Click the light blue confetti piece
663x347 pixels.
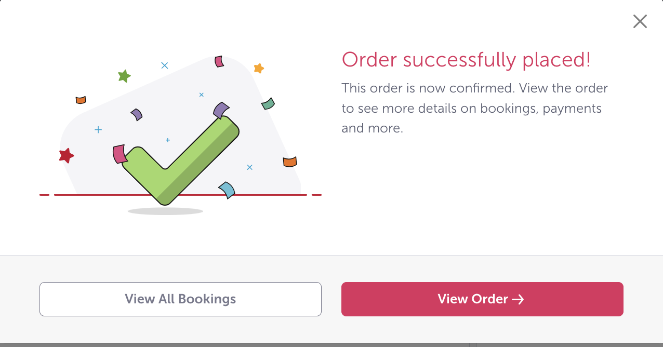click(x=227, y=190)
